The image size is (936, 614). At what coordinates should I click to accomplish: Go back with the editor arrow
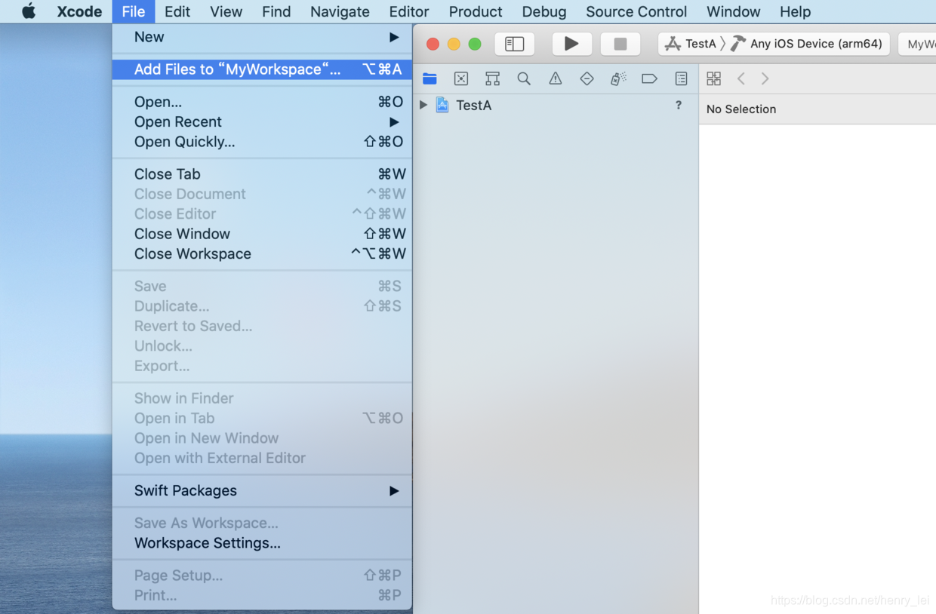[741, 78]
